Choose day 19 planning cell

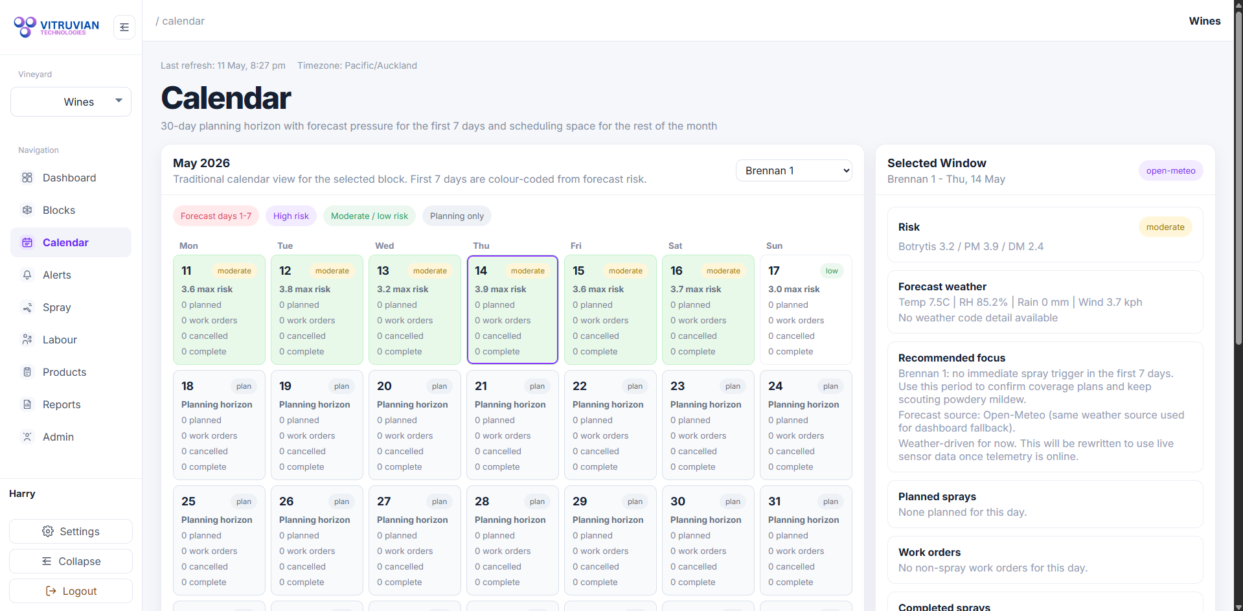pyautogui.click(x=317, y=425)
